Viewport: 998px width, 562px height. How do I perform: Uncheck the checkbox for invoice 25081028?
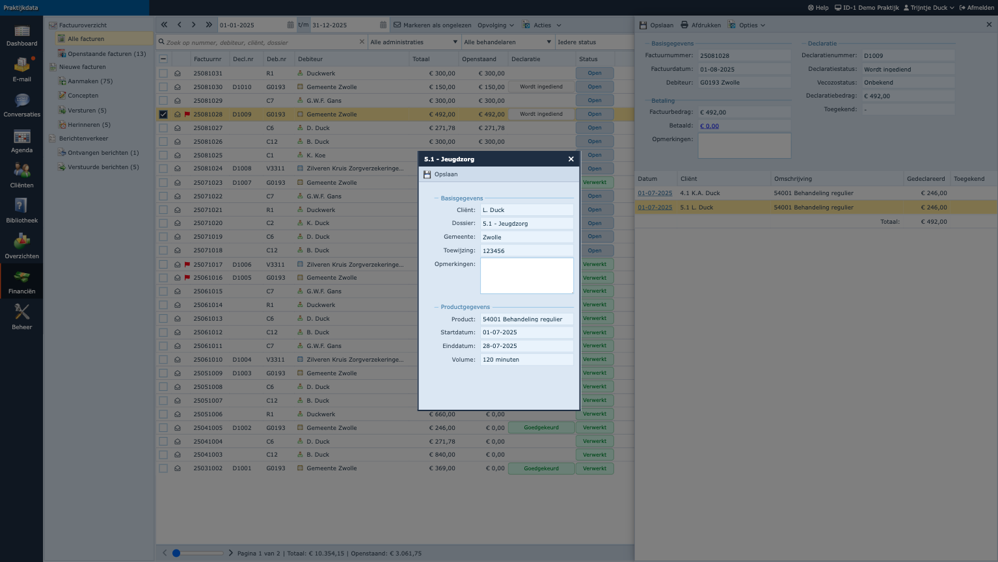click(163, 114)
